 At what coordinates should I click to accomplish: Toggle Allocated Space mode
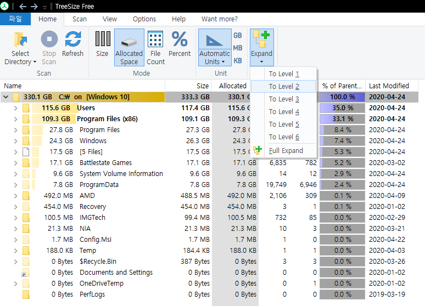point(129,48)
